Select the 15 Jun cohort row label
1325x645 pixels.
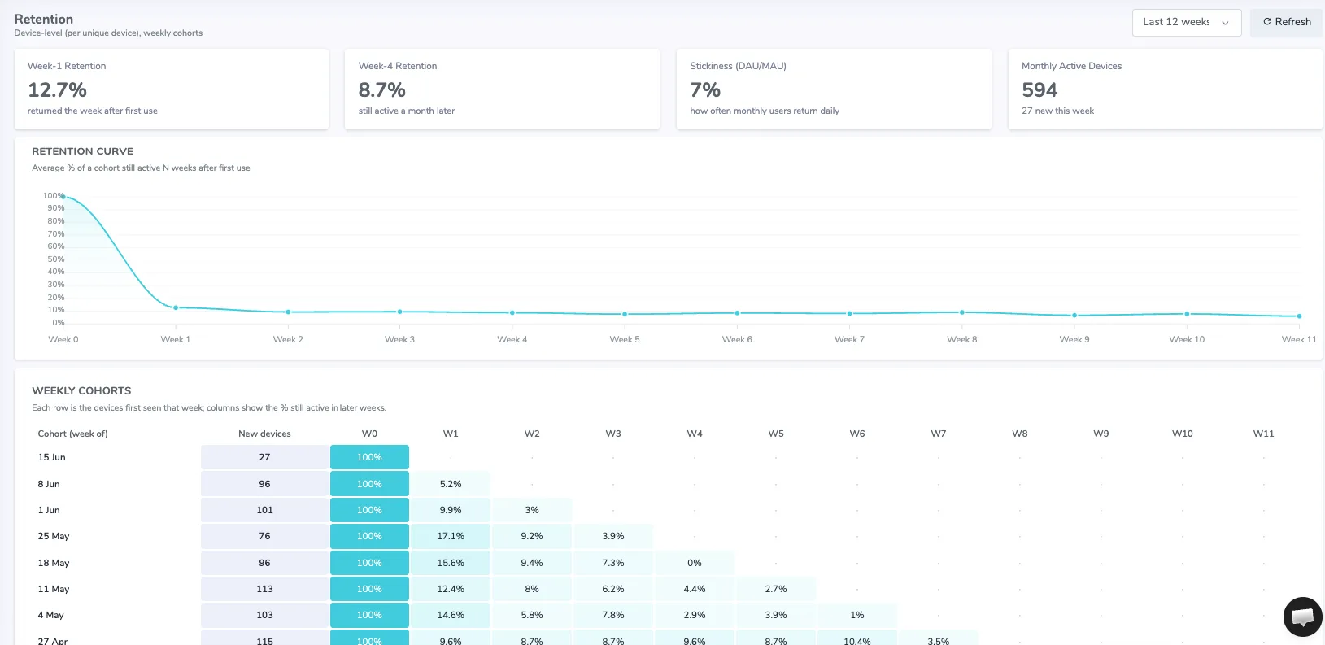click(x=51, y=457)
